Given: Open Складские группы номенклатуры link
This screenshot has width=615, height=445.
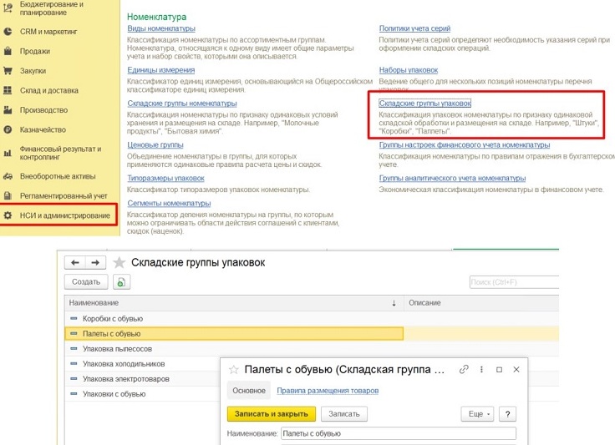Looking at the screenshot, I should (182, 104).
